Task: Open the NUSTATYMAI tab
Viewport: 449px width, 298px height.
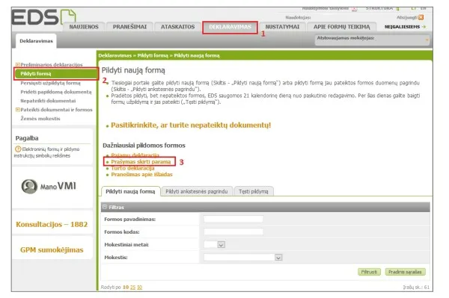Action: coord(282,27)
